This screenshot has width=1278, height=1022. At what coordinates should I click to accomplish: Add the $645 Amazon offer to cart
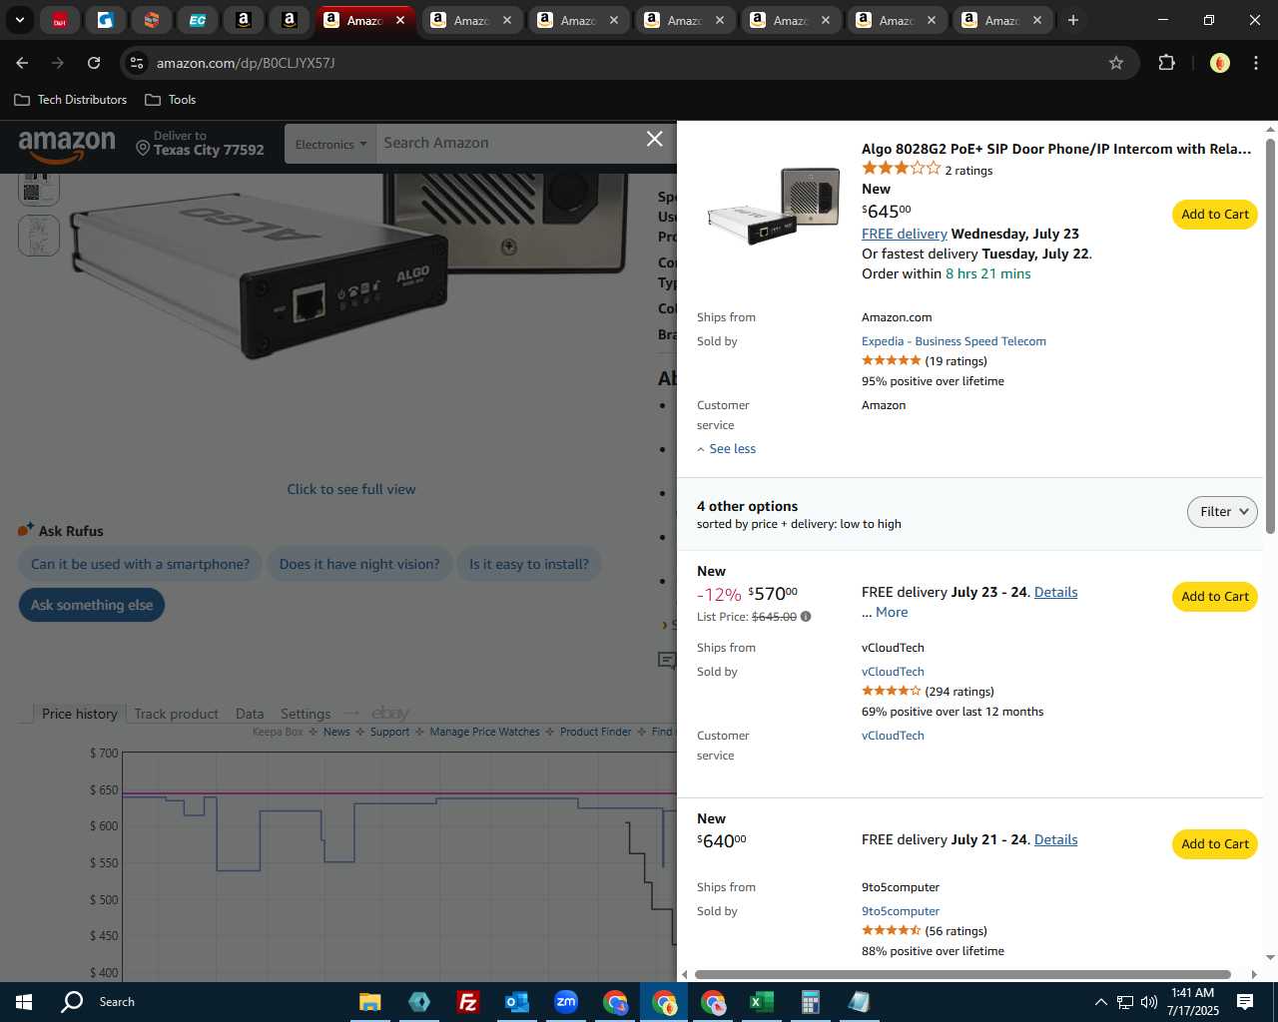pos(1214,215)
